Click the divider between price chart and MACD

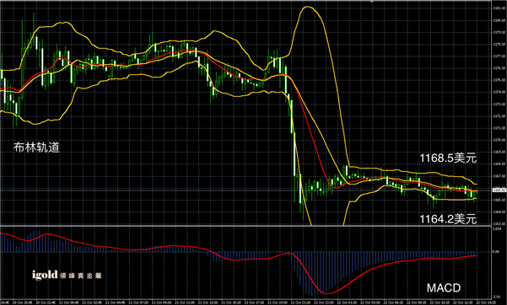pos(245,226)
